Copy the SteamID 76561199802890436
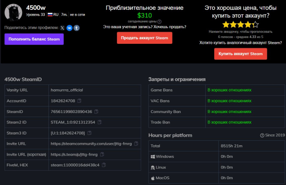 (x=96, y=111)
